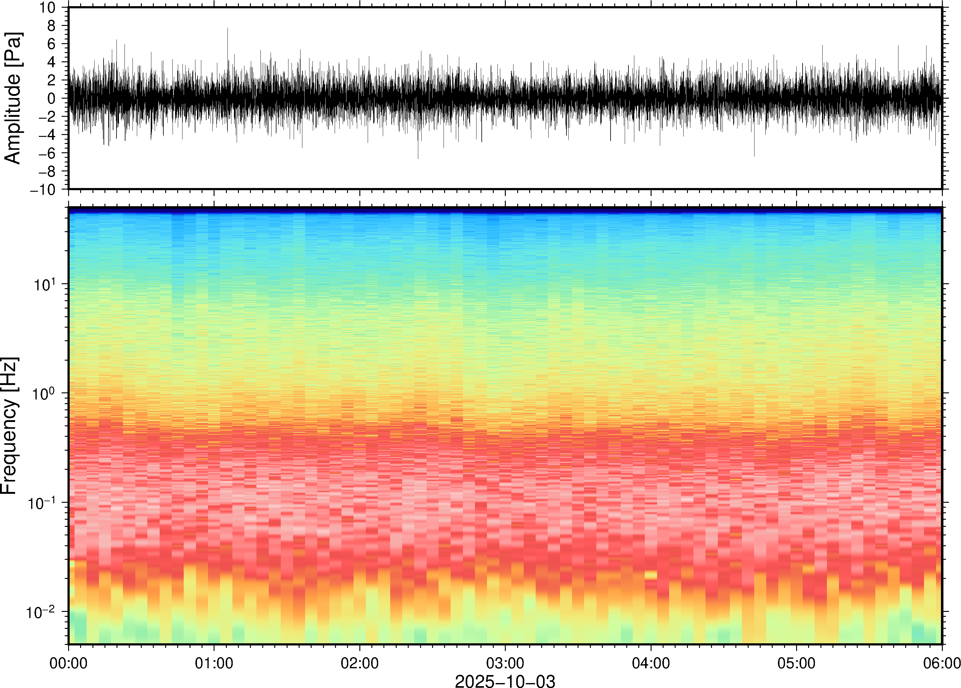Screen dimensions: 961x688
Task: Click the 10⁰ frequency tick label
Action: click(x=44, y=394)
